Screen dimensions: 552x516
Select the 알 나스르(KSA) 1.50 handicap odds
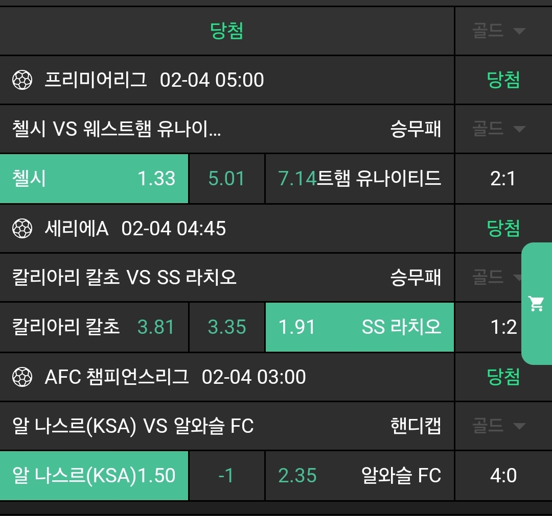tap(94, 476)
